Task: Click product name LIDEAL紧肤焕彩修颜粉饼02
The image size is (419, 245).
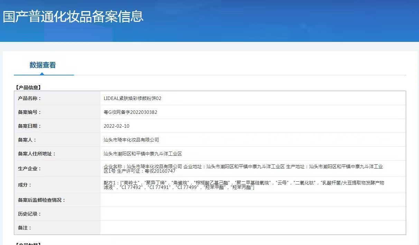Action: click(x=132, y=98)
